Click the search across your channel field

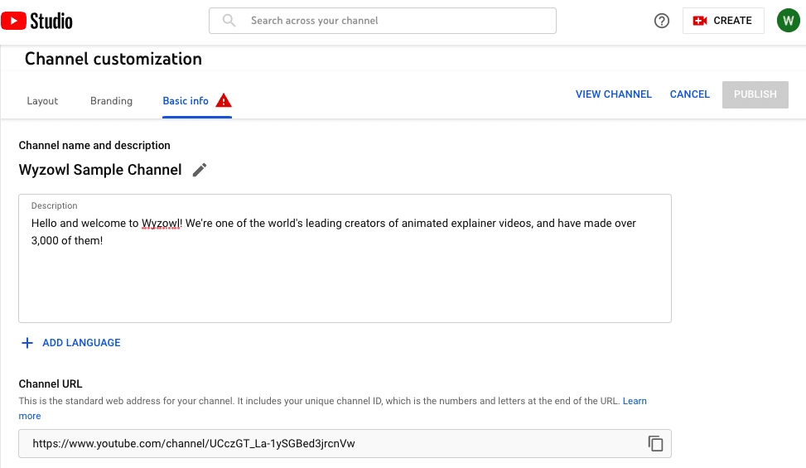pyautogui.click(x=383, y=21)
